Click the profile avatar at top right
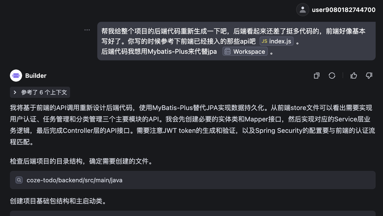The image size is (383, 216). coord(302,10)
